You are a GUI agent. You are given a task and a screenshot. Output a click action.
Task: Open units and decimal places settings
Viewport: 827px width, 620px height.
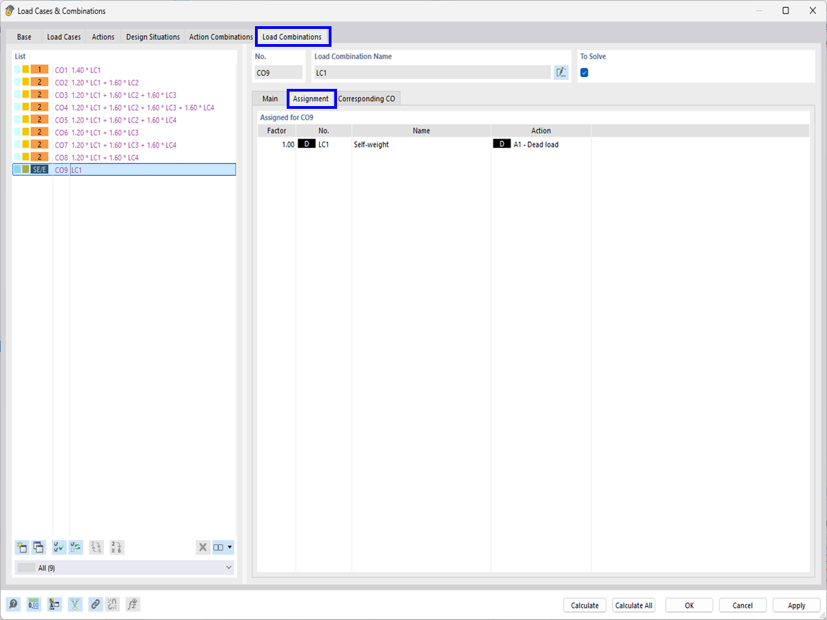click(x=33, y=604)
